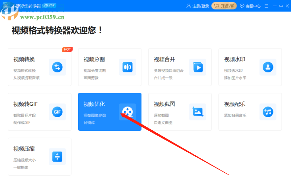Click the video split icon
This screenshot has height=183, width=291.
(127, 67)
